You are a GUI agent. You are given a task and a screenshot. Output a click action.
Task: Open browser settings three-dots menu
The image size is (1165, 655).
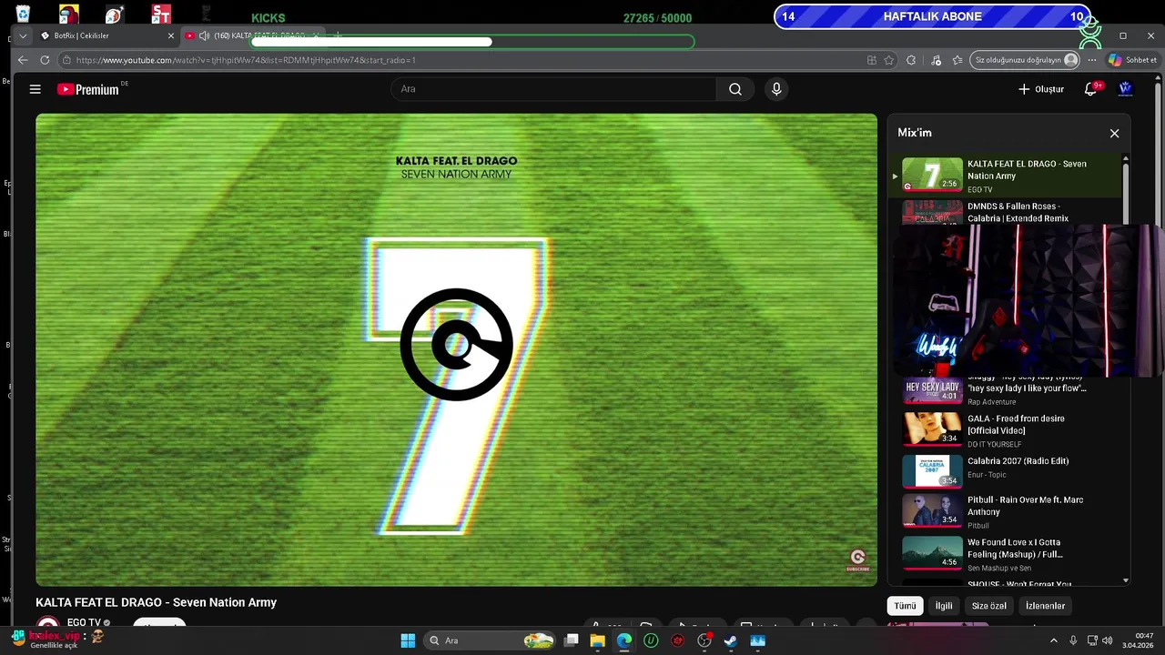[x=1091, y=60]
